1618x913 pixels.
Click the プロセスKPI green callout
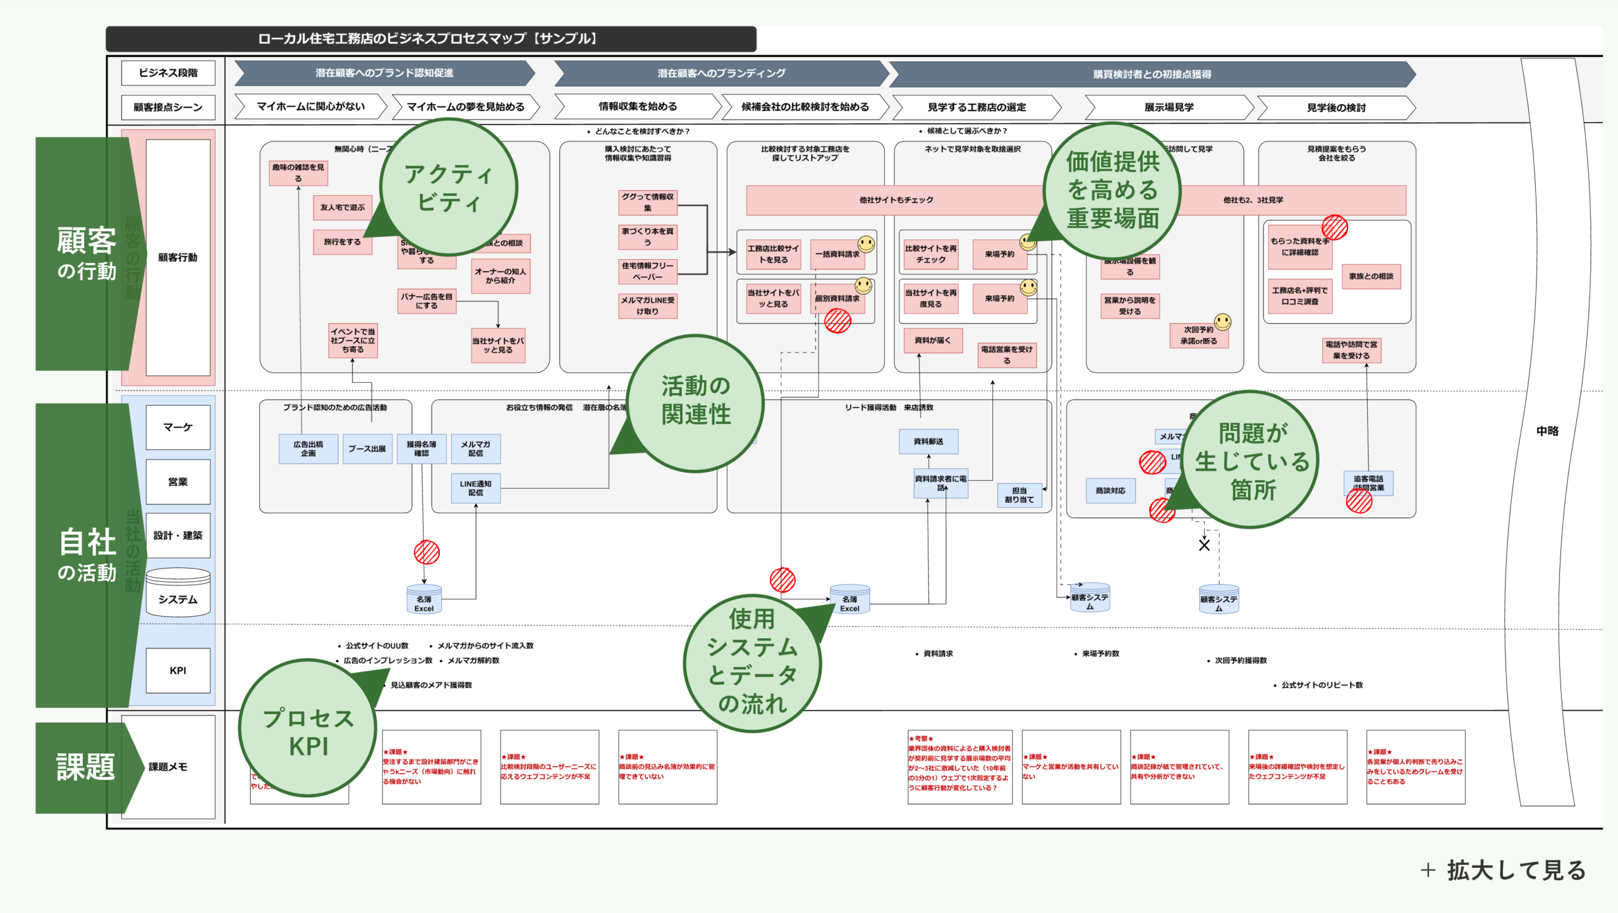[x=308, y=731]
